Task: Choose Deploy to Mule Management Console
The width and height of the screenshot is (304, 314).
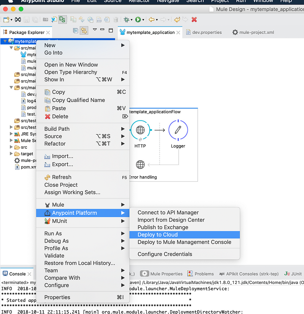Action: point(185,242)
